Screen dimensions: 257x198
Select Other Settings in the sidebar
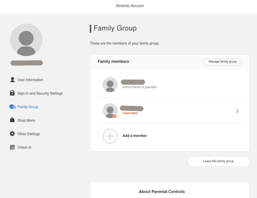(x=28, y=134)
